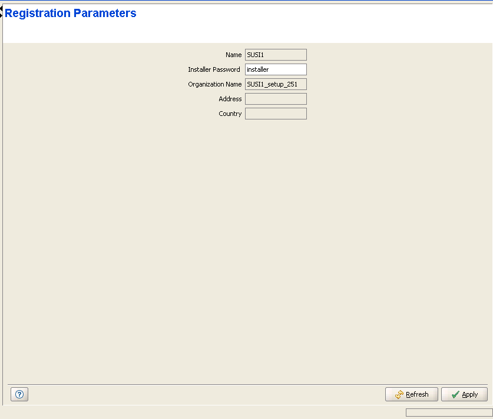Select the Organization Name field SUSI1_setup_251

276,84
